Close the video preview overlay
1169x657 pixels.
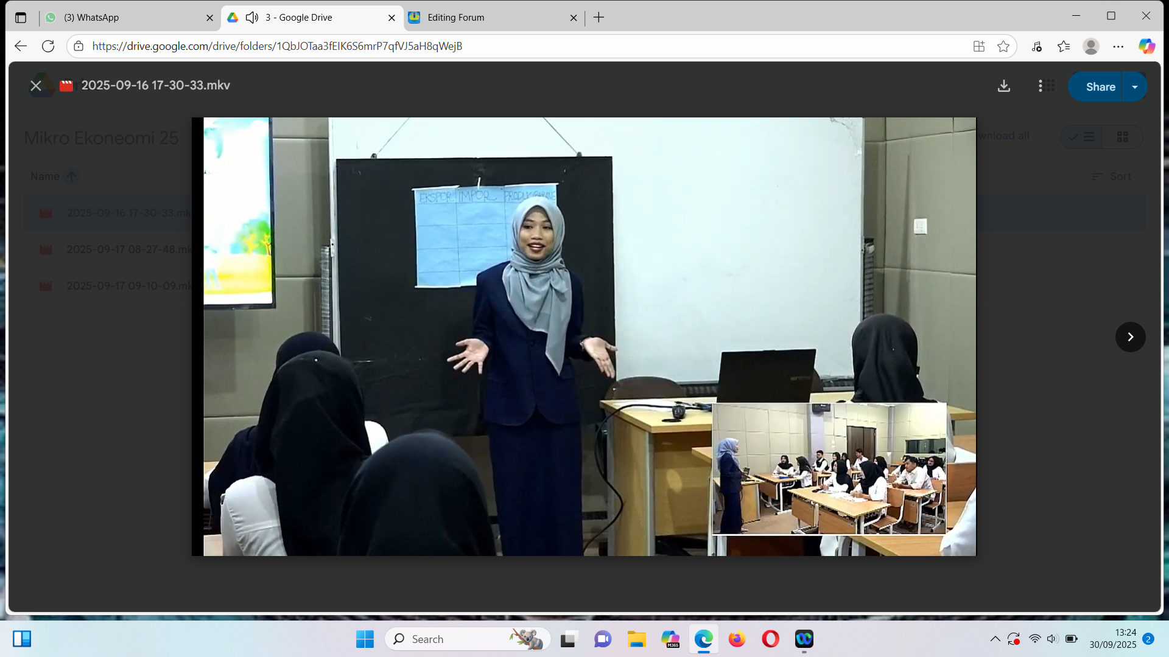(x=36, y=86)
